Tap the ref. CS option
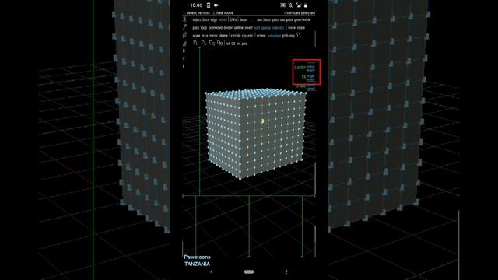 [230, 44]
